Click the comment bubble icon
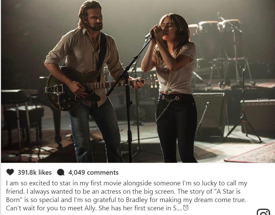Viewport: 275px width, 215px height. (x=61, y=172)
